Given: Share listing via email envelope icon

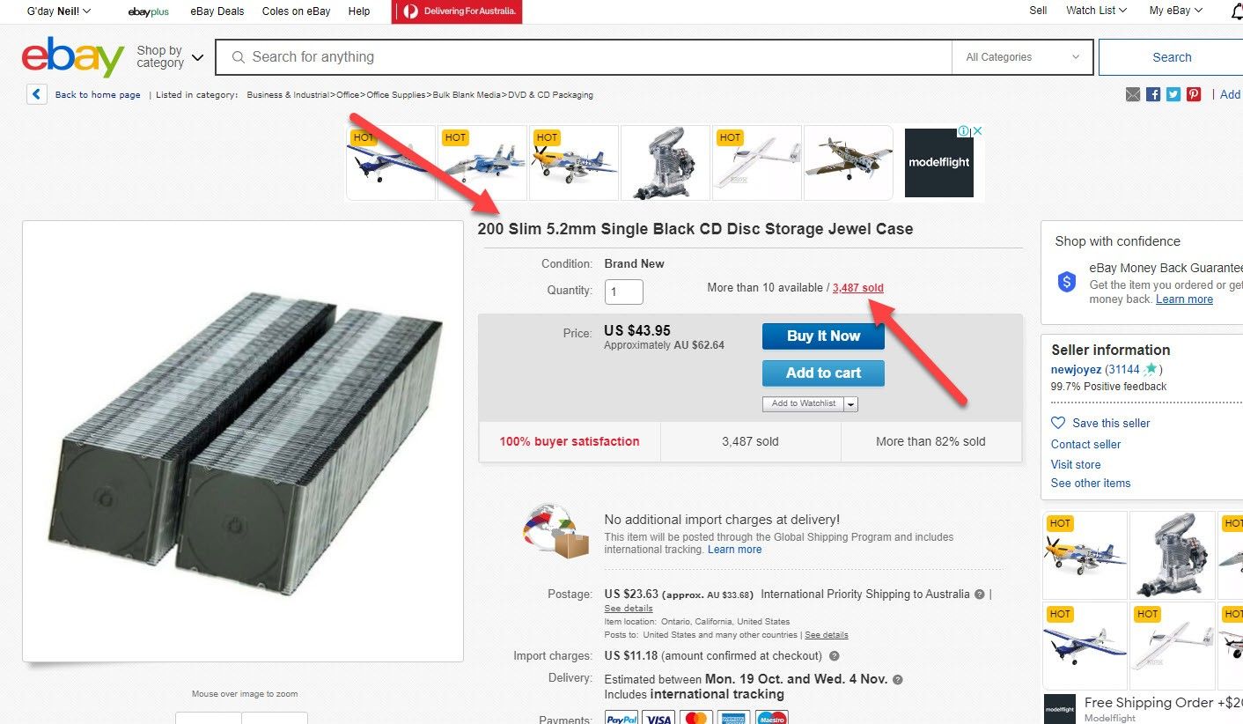Looking at the screenshot, I should [x=1133, y=94].
